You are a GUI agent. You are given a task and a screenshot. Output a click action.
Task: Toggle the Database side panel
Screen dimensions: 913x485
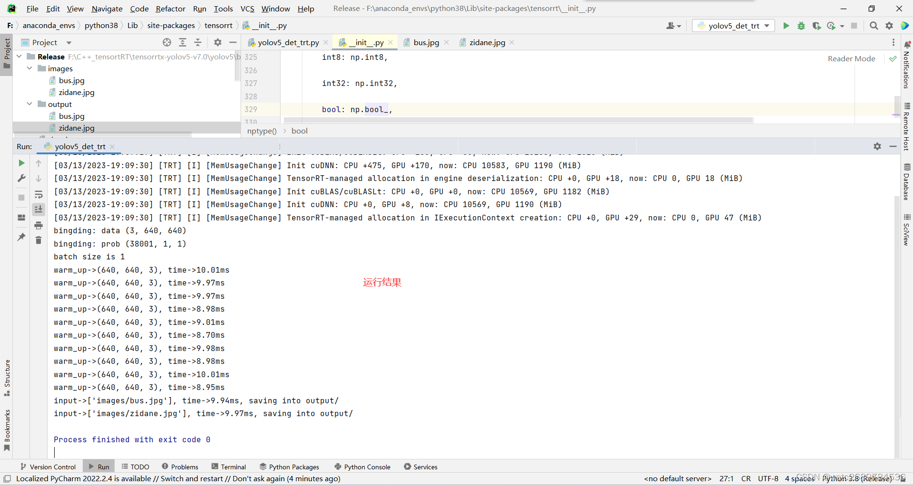point(906,181)
